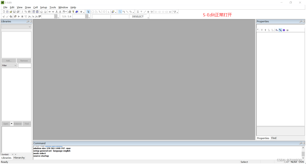Click the filter text input field

point(25,65)
